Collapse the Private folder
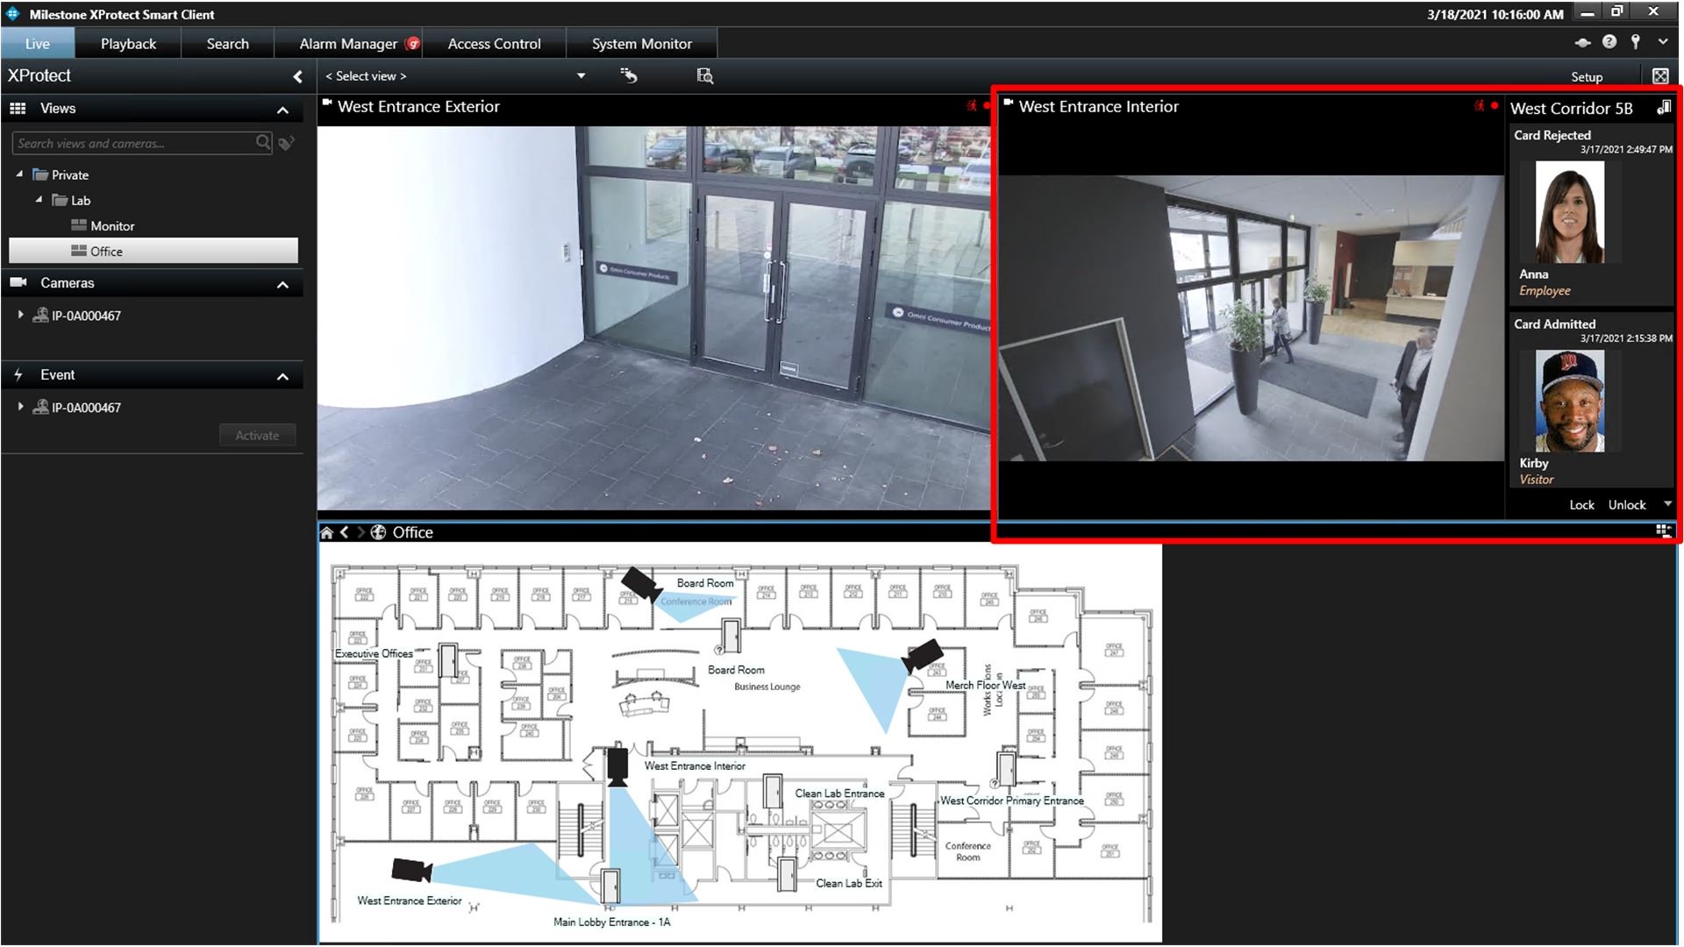 coord(19,174)
